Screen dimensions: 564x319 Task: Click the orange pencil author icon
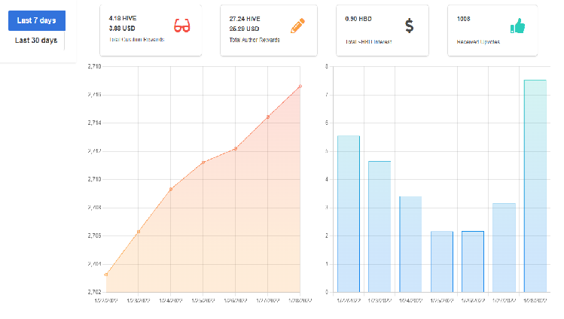click(x=298, y=26)
